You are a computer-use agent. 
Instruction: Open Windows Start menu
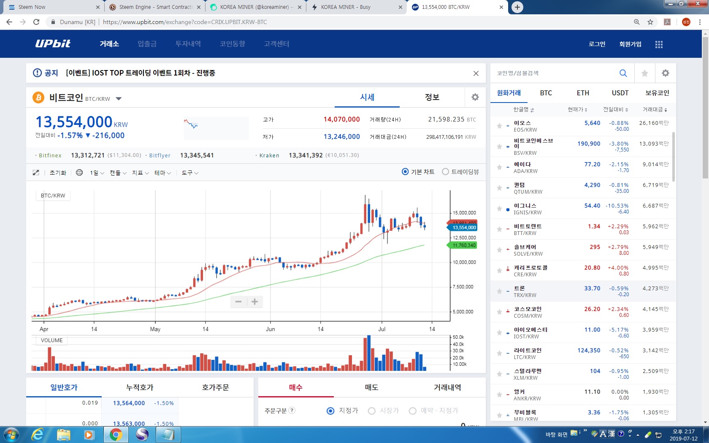tap(11, 435)
